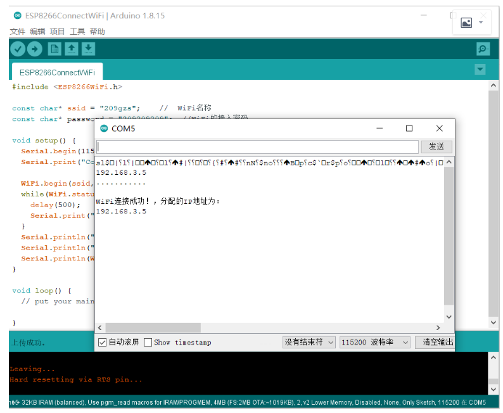The image size is (503, 413).
Task: Maximize the COM5 window
Action: pos(409,128)
